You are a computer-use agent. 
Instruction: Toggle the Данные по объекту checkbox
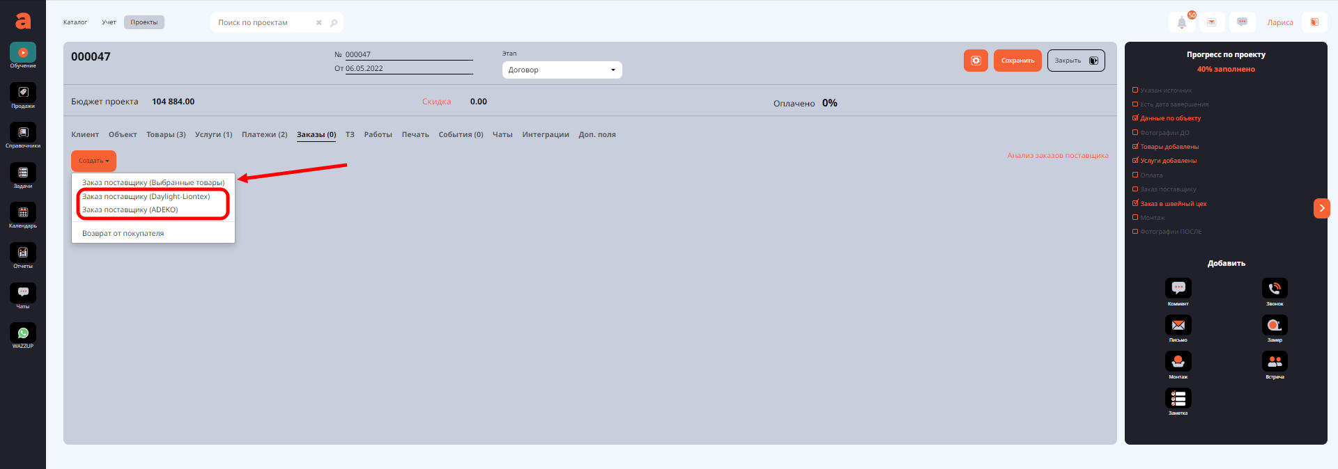[x=1135, y=118]
